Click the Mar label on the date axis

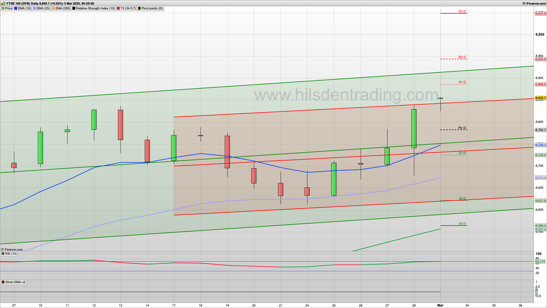coord(440,305)
